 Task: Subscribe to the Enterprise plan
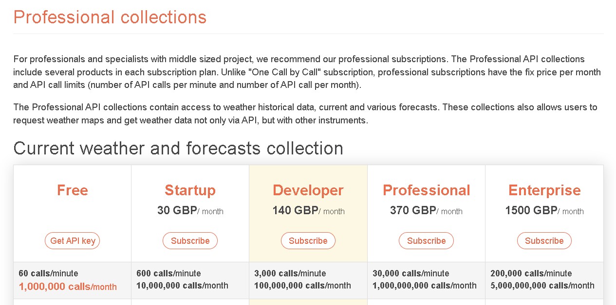point(544,241)
